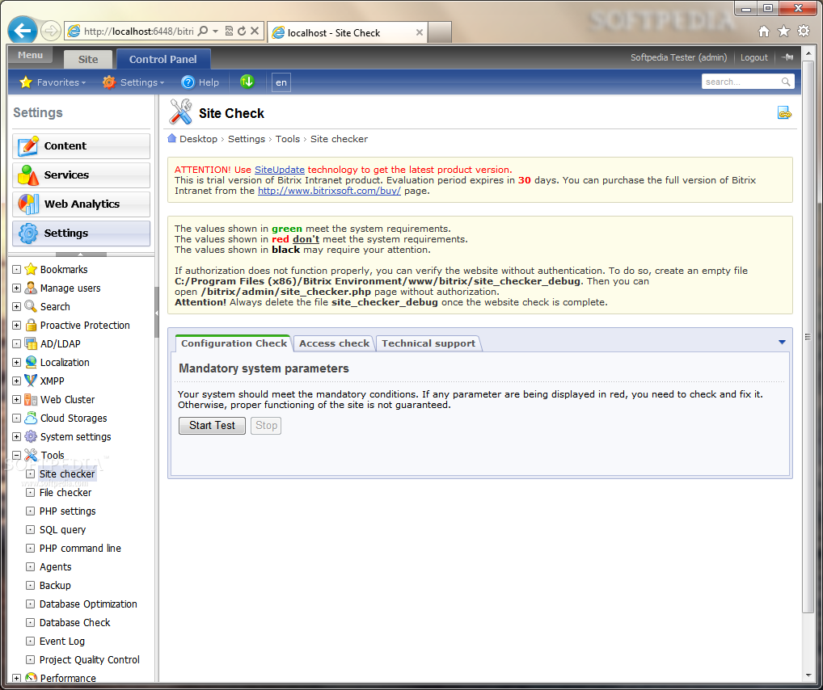Image resolution: width=823 pixels, height=690 pixels.
Task: Expand the System settings tree node
Action: (x=16, y=436)
